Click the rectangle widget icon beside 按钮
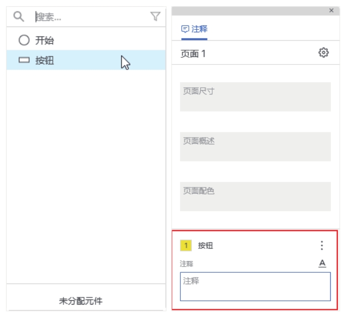Viewport: 344px width, 315px height. [24, 61]
